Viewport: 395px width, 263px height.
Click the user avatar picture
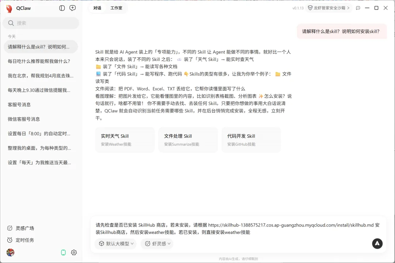10,252
